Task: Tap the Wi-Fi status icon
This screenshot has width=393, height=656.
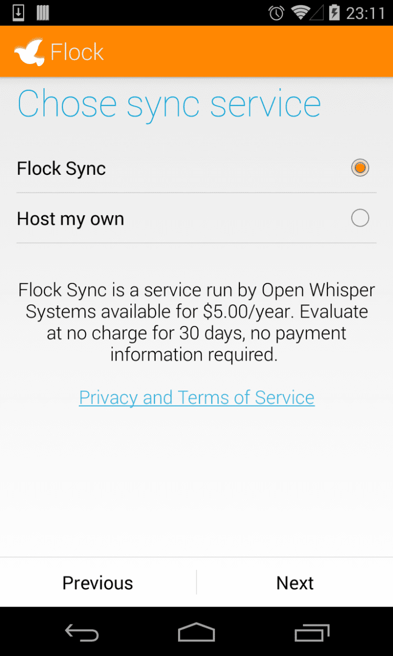Action: coord(300,13)
